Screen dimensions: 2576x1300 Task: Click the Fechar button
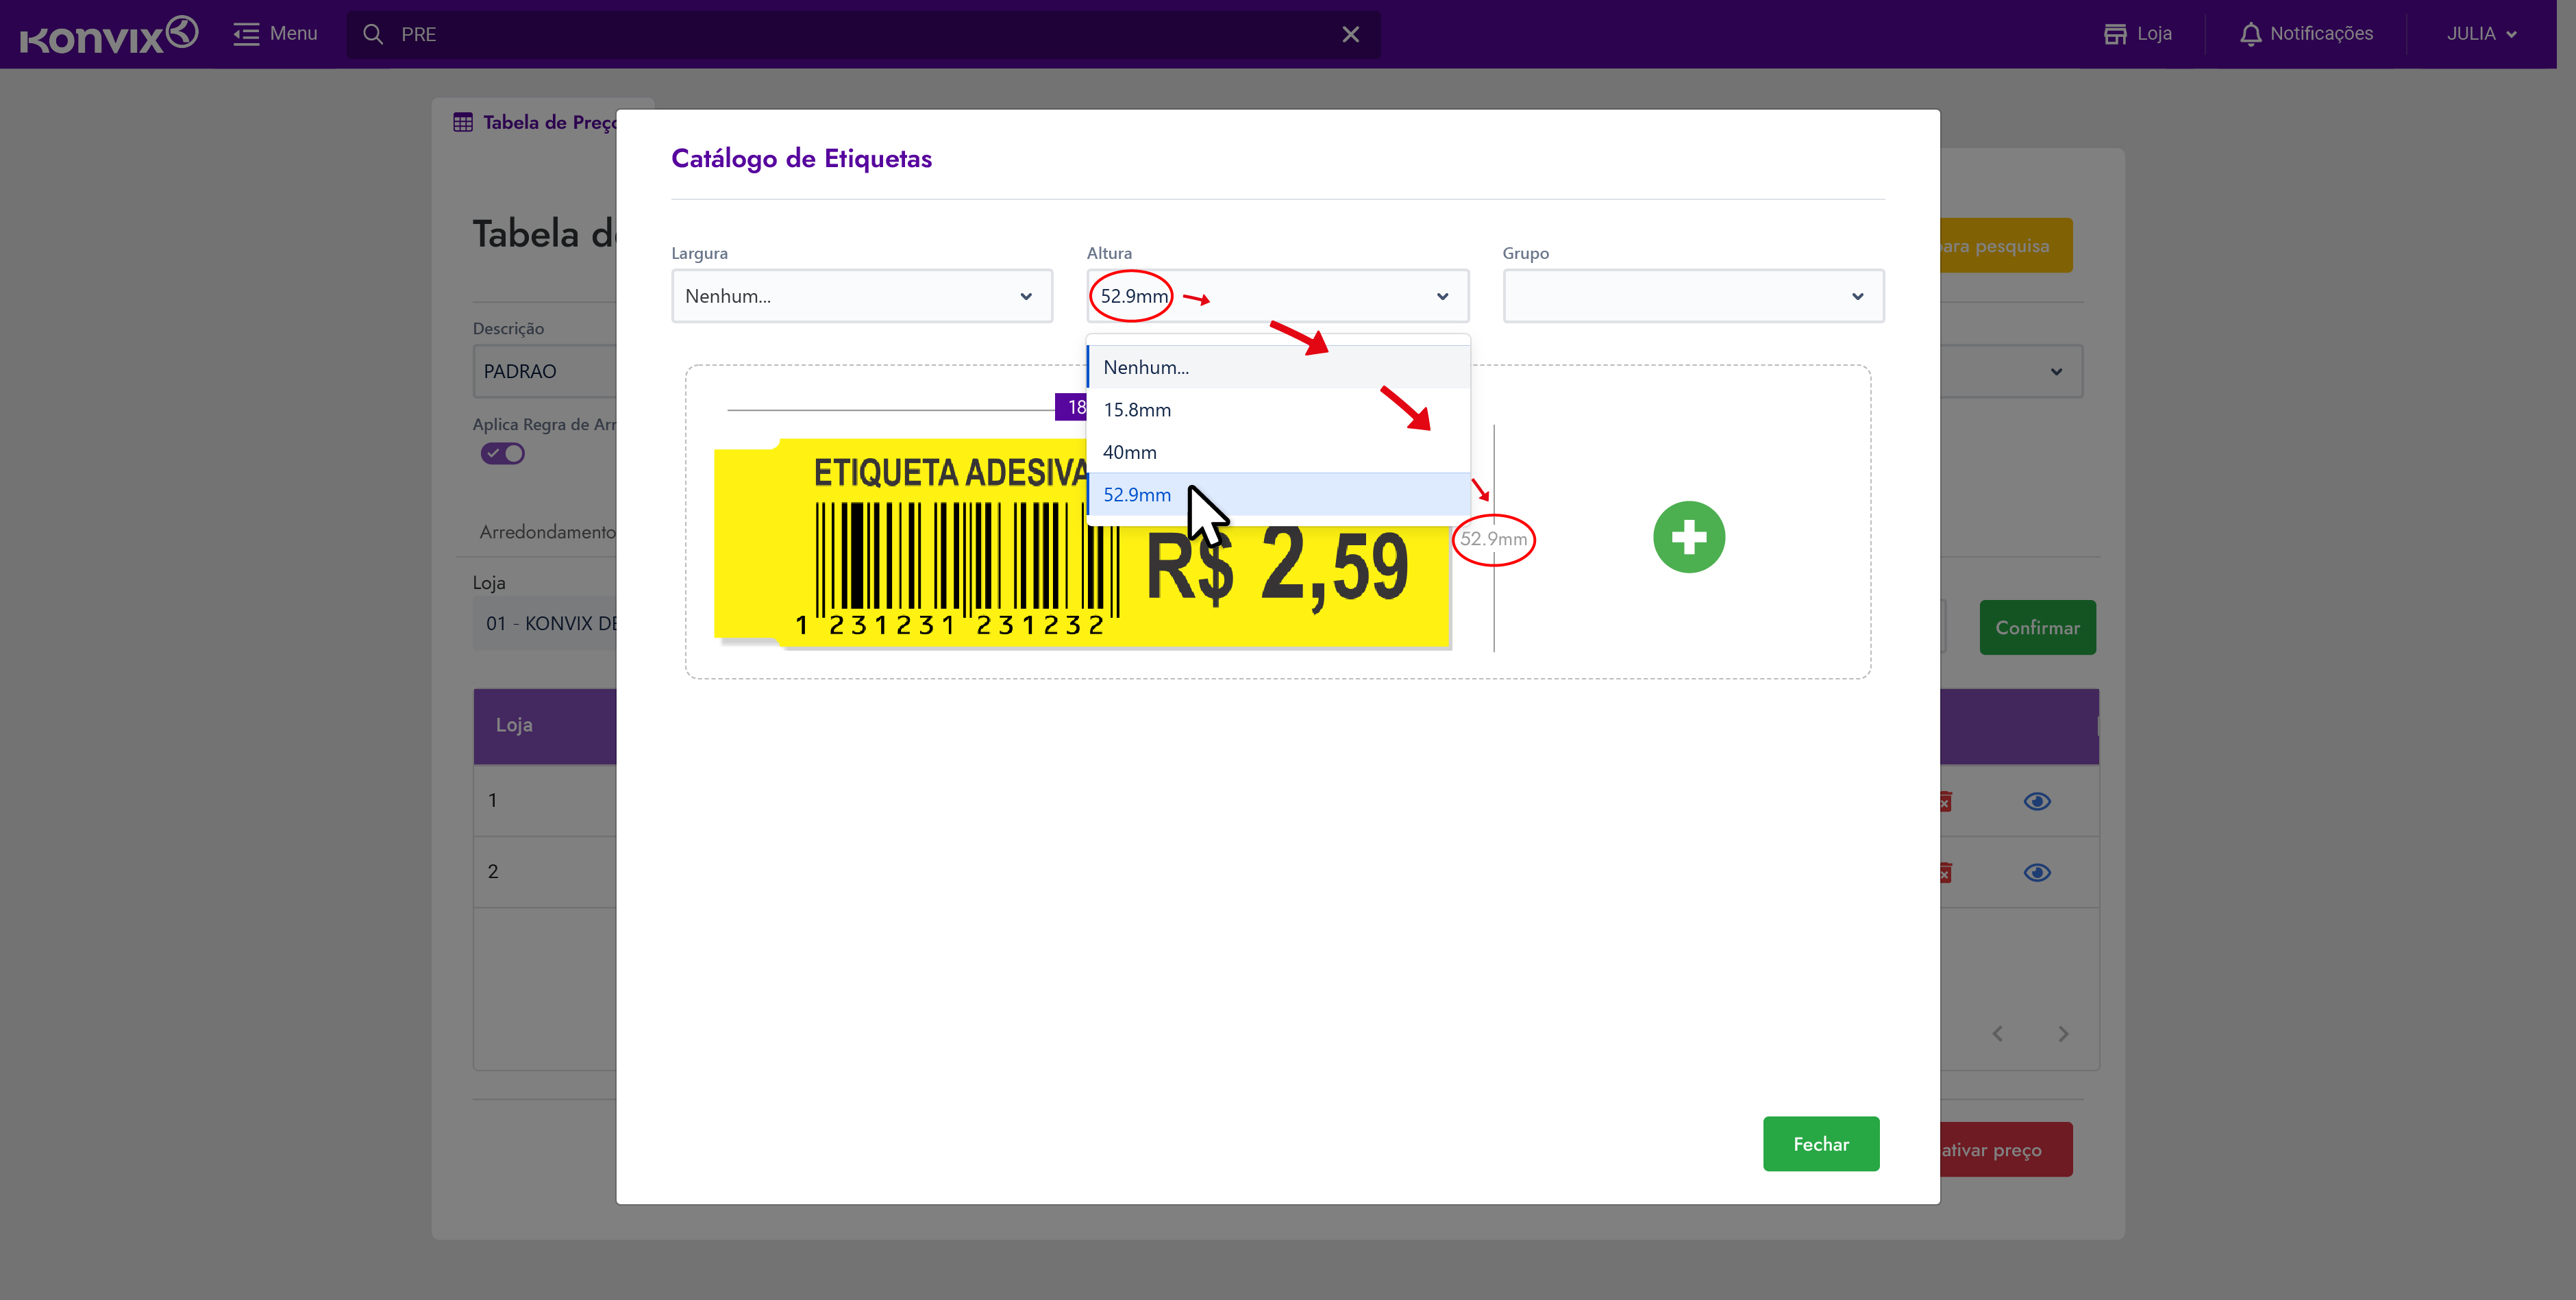pos(1820,1143)
